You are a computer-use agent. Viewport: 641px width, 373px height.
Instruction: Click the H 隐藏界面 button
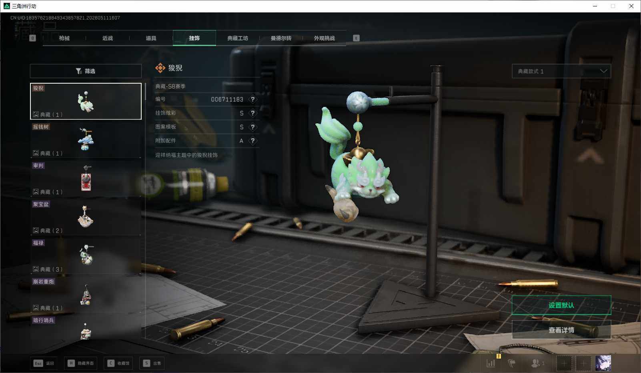pos(80,363)
